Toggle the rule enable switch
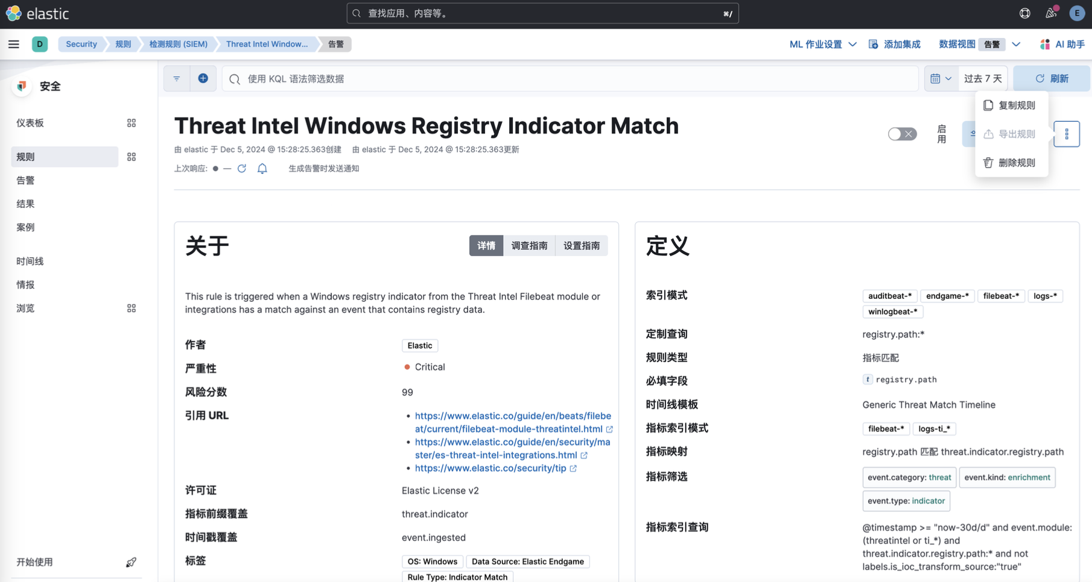The image size is (1092, 582). click(902, 134)
